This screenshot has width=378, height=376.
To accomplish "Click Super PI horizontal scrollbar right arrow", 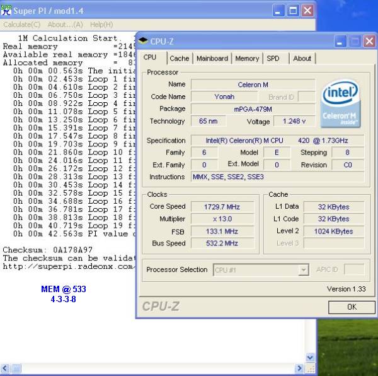I will [299, 368].
